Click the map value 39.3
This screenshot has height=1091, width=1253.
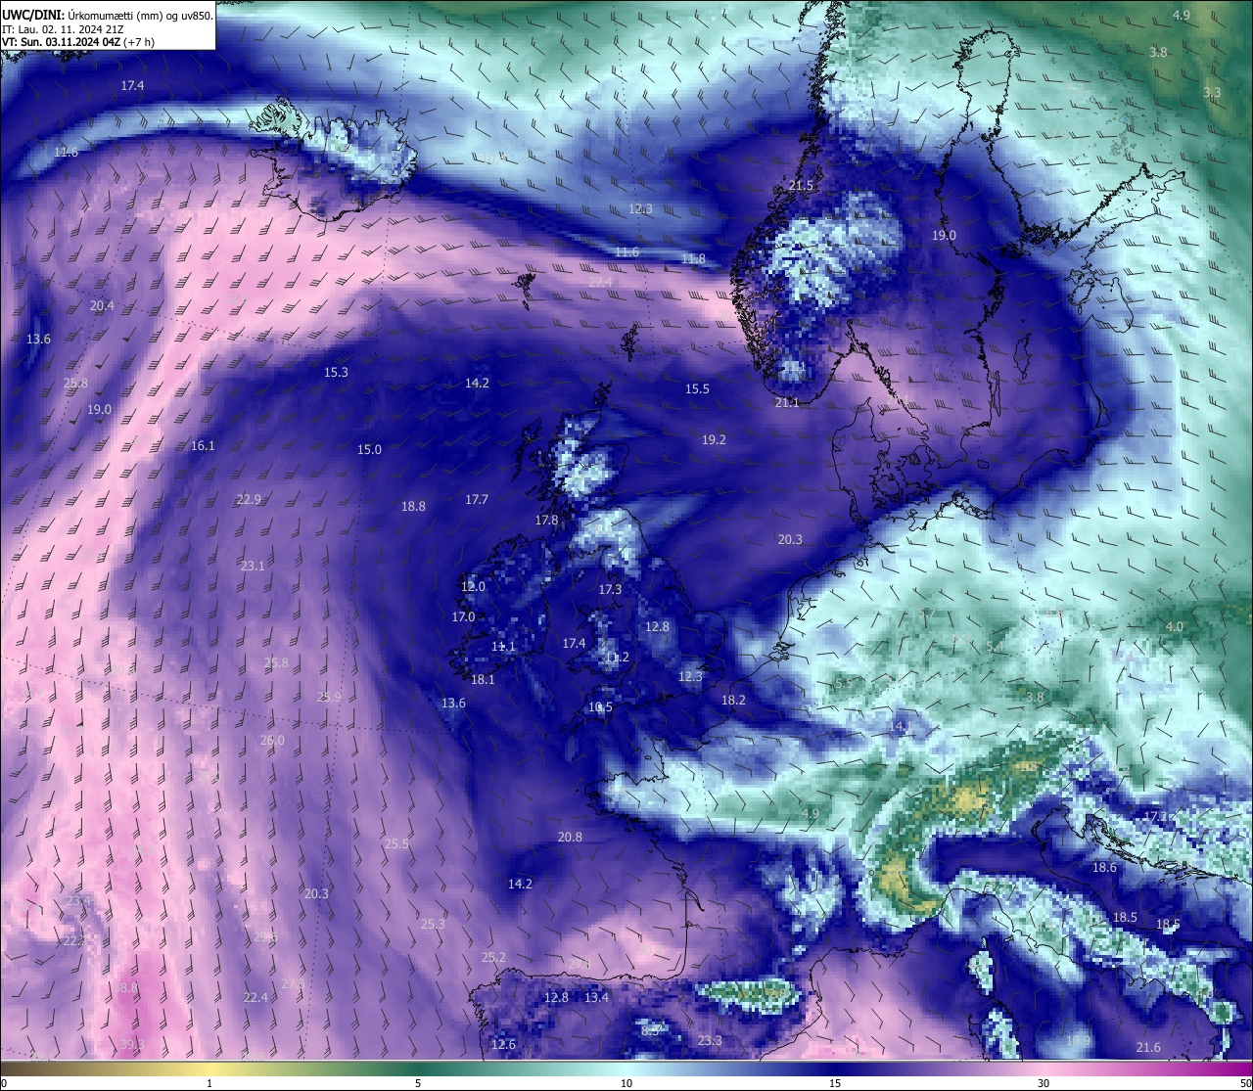point(132,1044)
